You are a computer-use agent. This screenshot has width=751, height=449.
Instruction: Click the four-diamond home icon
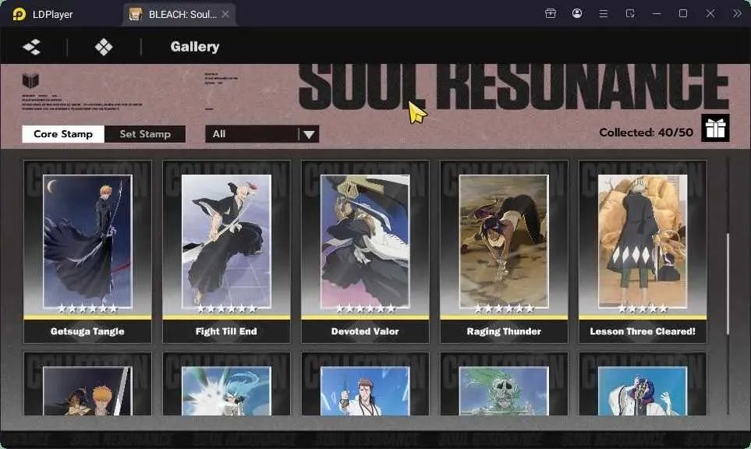pos(104,47)
